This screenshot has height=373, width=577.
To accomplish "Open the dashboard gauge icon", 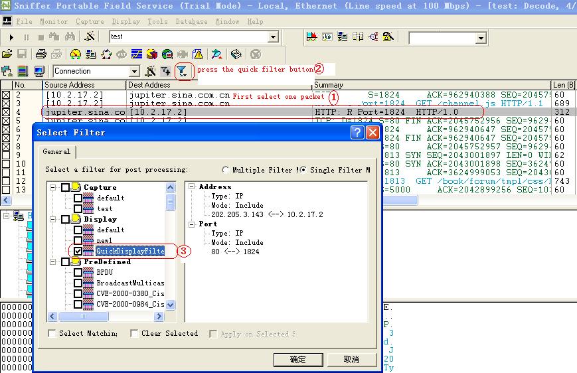I will click(x=76, y=54).
